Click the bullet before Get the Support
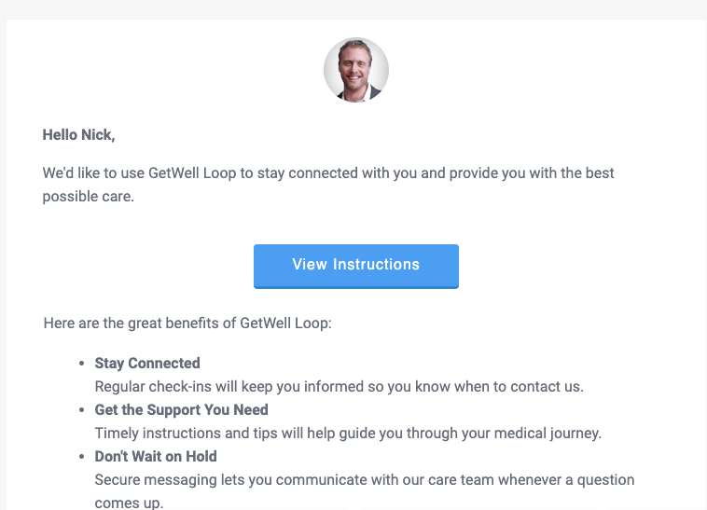The height and width of the screenshot is (510, 707). click(x=81, y=409)
